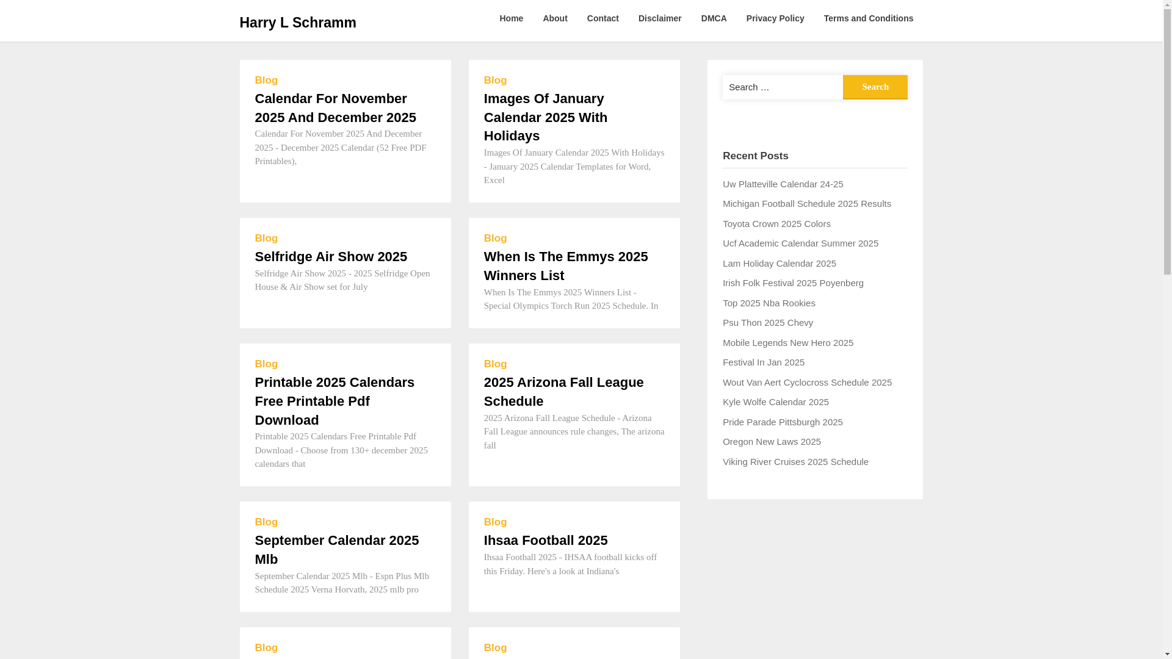Open Selfridge Air Show 2025 post
The image size is (1172, 659).
pyautogui.click(x=331, y=257)
